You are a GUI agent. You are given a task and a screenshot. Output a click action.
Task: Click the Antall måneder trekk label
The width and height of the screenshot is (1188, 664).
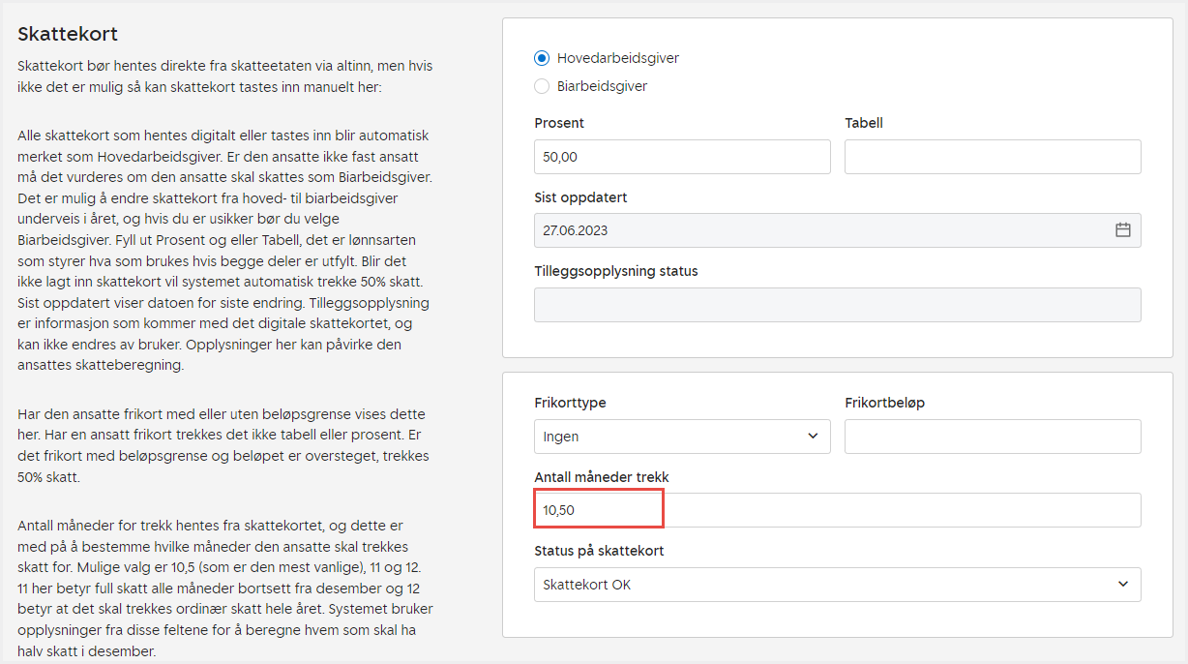pyautogui.click(x=601, y=477)
